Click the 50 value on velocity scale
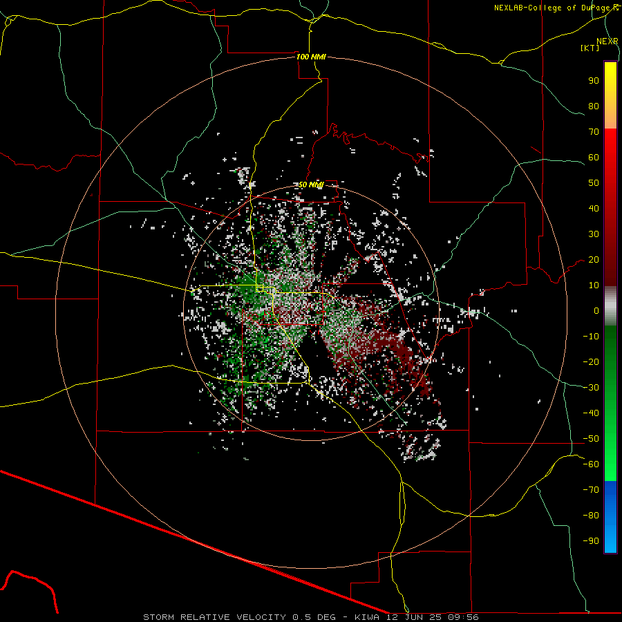Screen dimensions: 622x622 pyautogui.click(x=594, y=183)
